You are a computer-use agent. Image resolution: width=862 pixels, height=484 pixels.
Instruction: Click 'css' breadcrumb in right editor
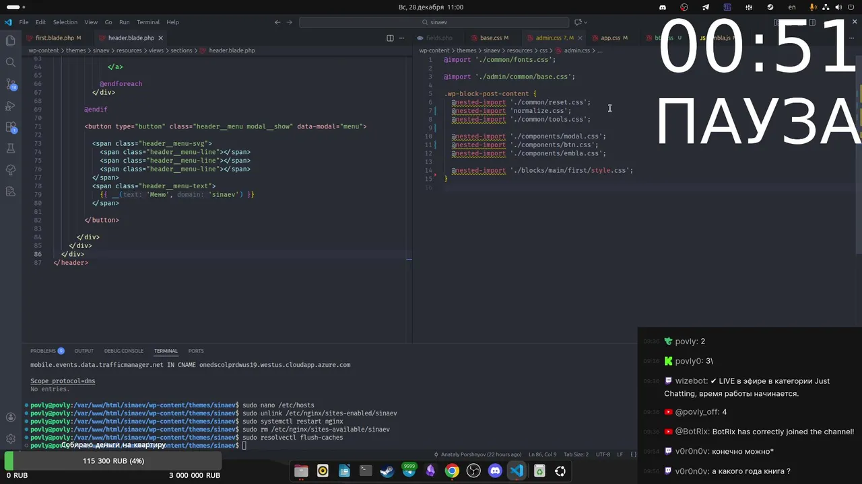[543, 50]
